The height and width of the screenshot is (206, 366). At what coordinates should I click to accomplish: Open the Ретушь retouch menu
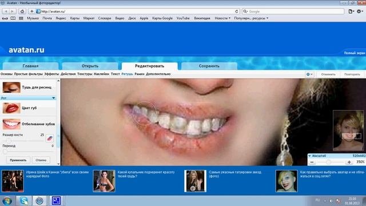(127, 74)
